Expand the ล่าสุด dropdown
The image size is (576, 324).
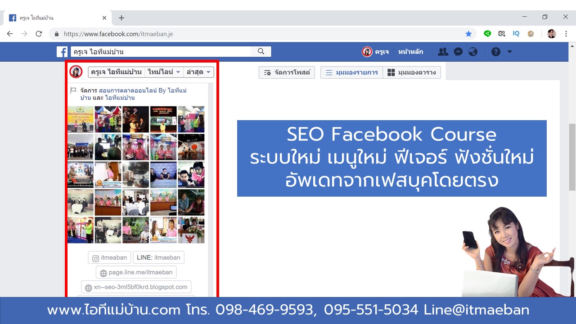[x=198, y=72]
